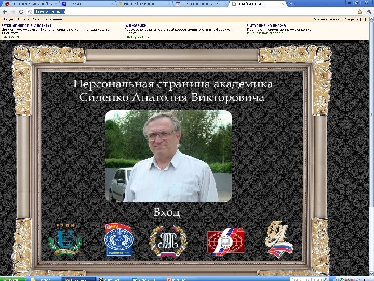The image size is (374, 281).
Task: Bookmark this page with the star icon
Action: [x=360, y=11]
